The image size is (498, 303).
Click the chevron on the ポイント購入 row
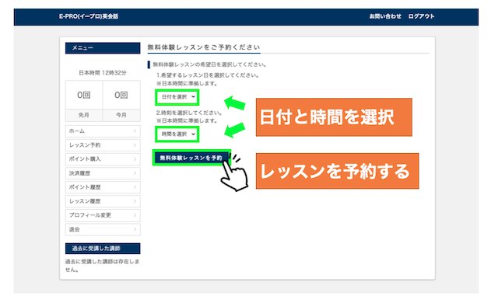[135, 158]
